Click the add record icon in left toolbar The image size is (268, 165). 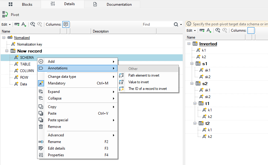pyautogui.click(x=17, y=24)
